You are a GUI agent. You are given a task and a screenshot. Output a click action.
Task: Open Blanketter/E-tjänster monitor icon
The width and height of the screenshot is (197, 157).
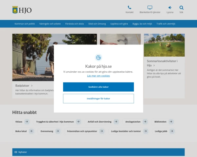(x=150, y=8)
